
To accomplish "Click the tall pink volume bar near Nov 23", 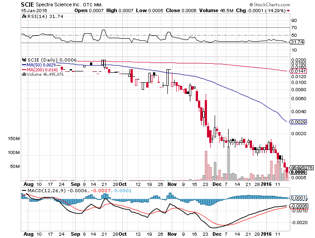I will pos(206,166).
